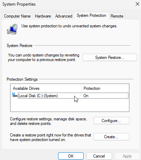Screen dimensions: 141x160
Task: Dismiss changes with the Cancel button
Action: (99, 156)
